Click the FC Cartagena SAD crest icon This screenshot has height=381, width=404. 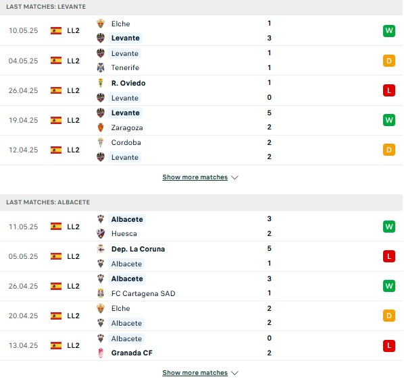pyautogui.click(x=101, y=293)
